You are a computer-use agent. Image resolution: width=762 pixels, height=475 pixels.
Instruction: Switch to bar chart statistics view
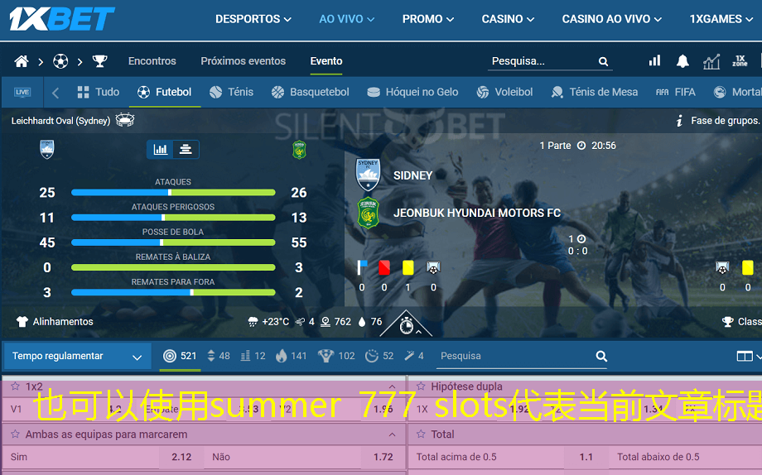click(161, 150)
